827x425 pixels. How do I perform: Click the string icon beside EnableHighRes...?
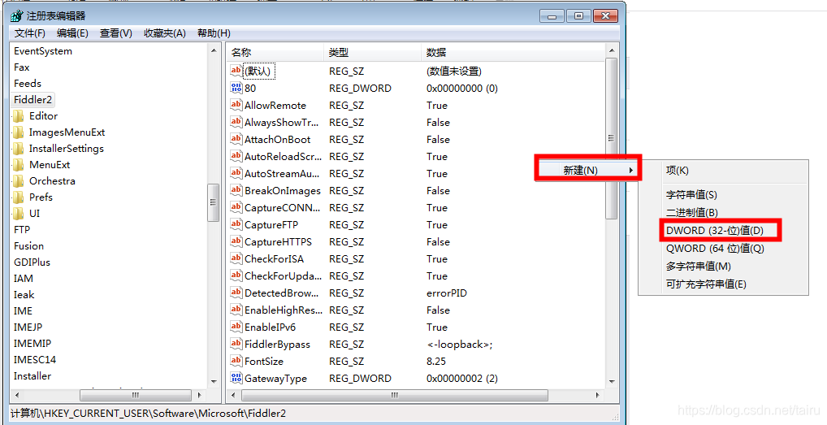click(236, 310)
